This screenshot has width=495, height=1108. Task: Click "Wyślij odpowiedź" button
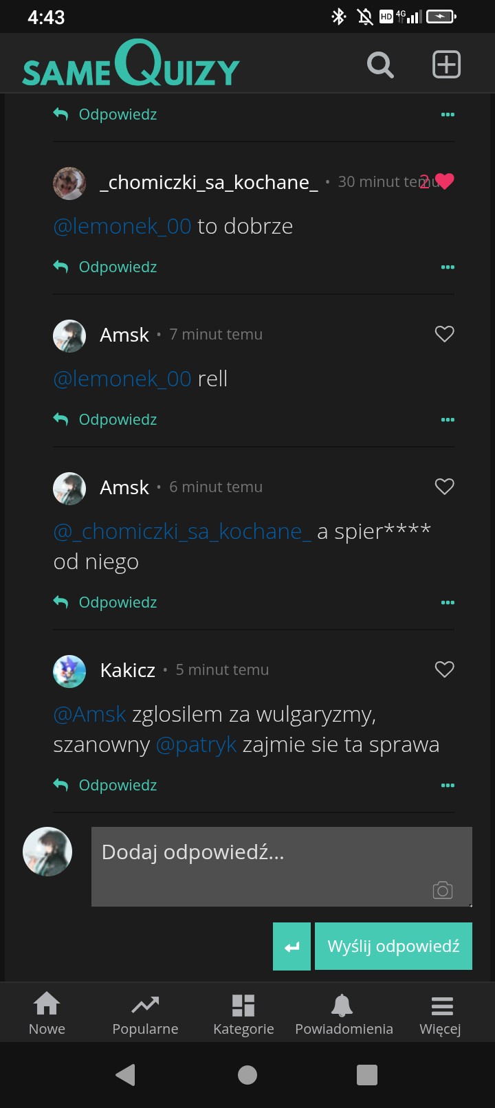(393, 946)
